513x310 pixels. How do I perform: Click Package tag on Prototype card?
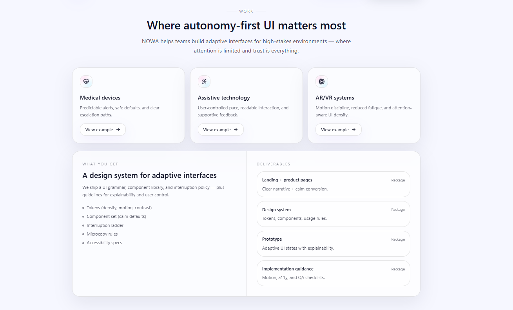pos(398,239)
